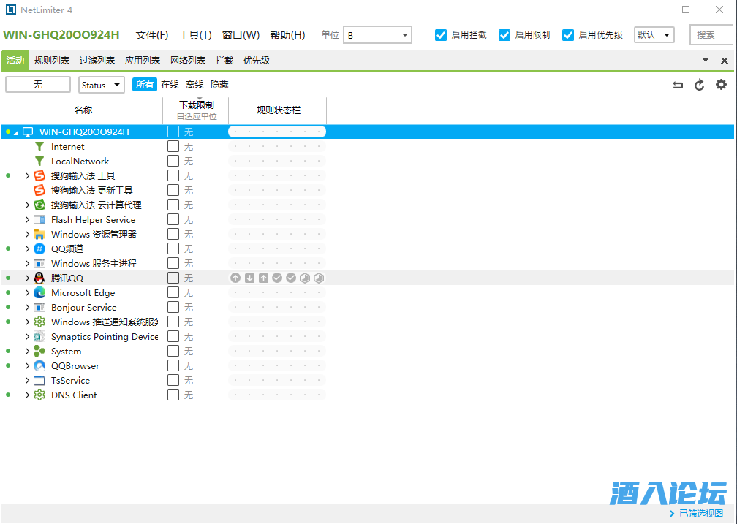This screenshot has width=737, height=524.
Task: Open the 工具(T) menu
Action: (x=195, y=35)
